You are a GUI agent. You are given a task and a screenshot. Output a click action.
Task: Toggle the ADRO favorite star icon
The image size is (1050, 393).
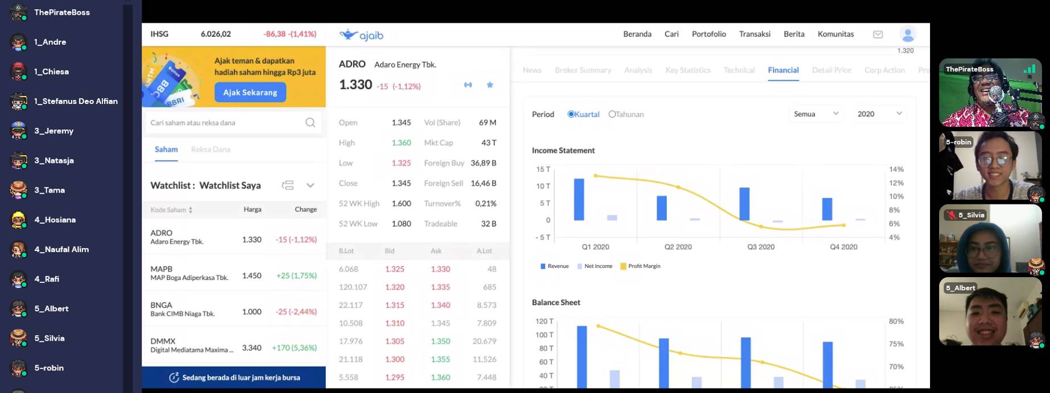(490, 85)
